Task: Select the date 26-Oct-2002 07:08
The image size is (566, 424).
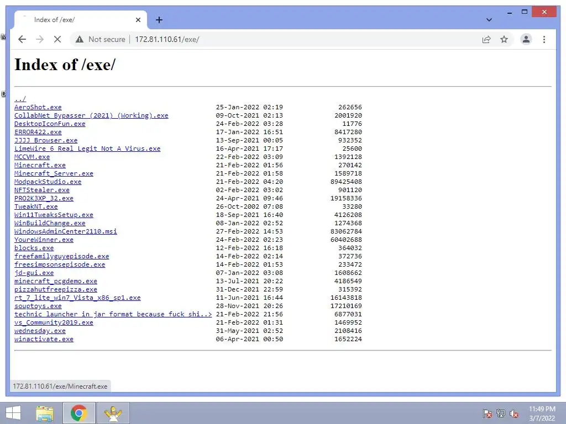Action: point(249,206)
